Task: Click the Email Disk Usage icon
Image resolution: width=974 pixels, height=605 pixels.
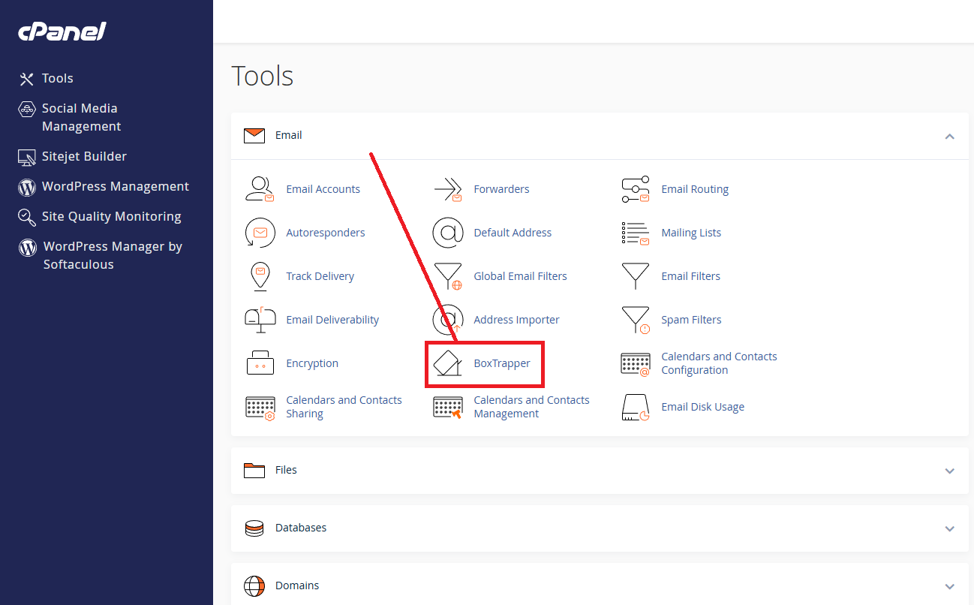Action: click(x=636, y=408)
